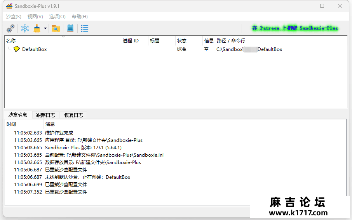
Task: Select log line Sandboxie-Plus 版本: 1.9.1
Action: (x=83, y=148)
